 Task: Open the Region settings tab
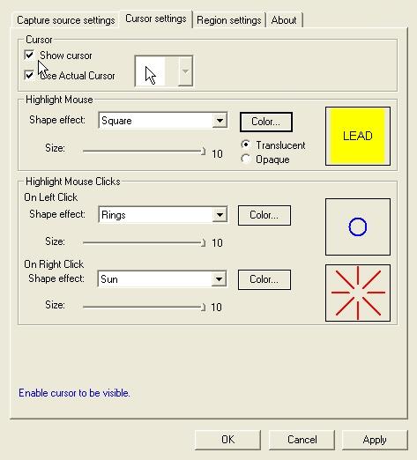(229, 20)
